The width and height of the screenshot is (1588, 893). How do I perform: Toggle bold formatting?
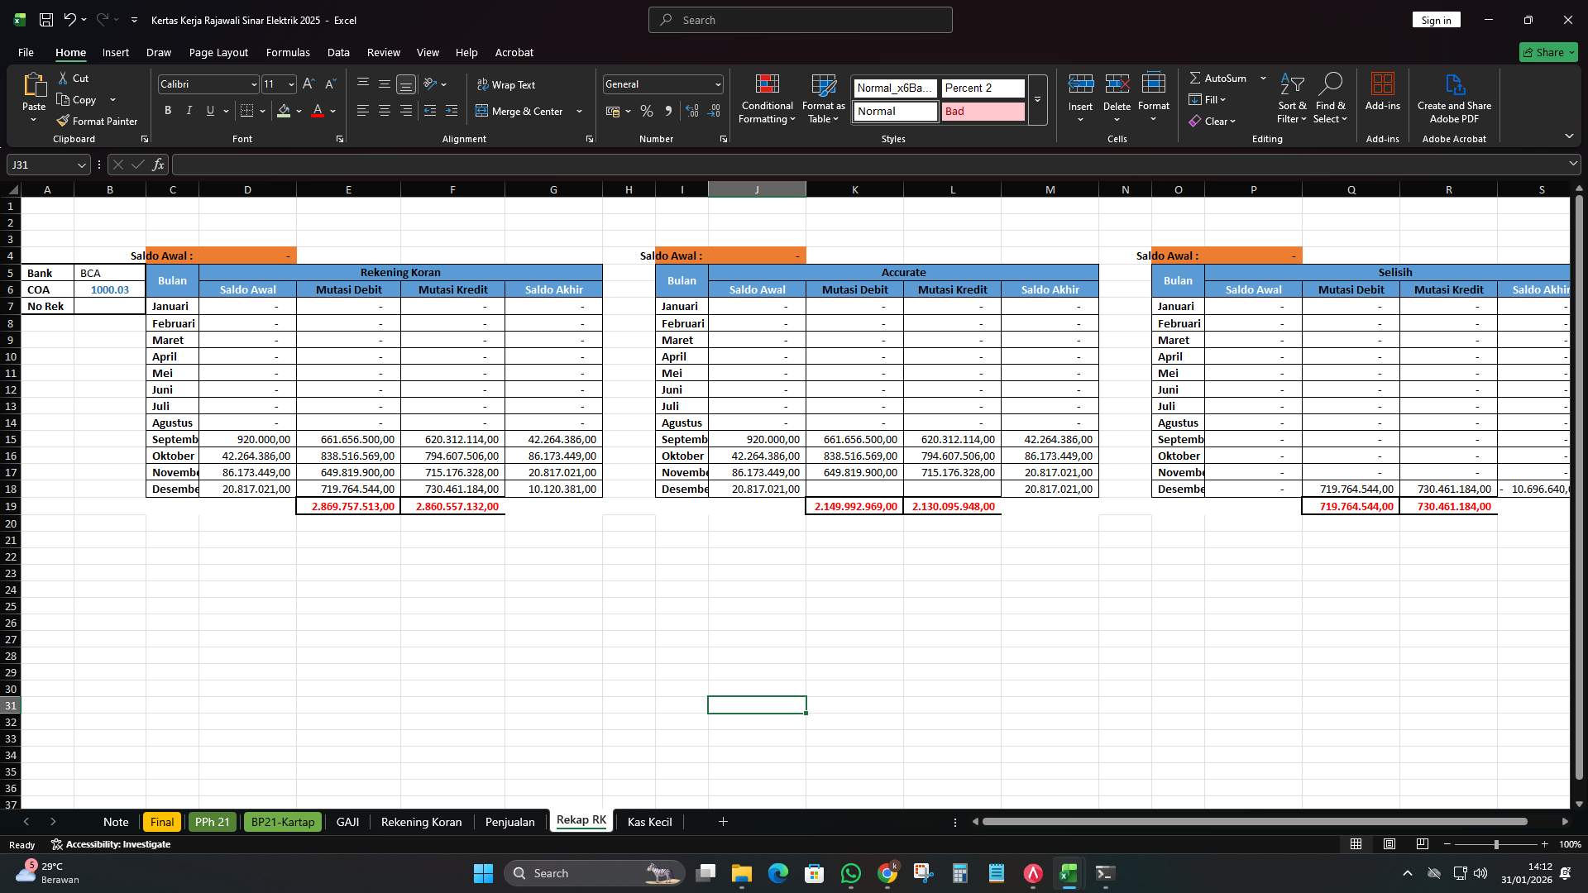click(168, 110)
